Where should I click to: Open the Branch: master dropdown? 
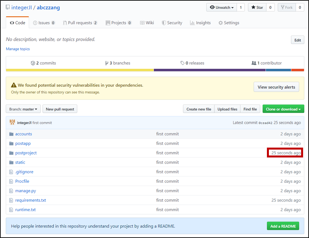23,109
